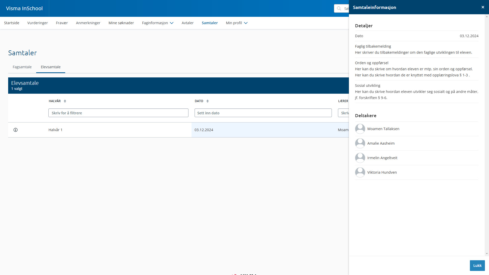Expand the Min profil dropdown menu
This screenshot has width=489, height=275.
(x=237, y=23)
